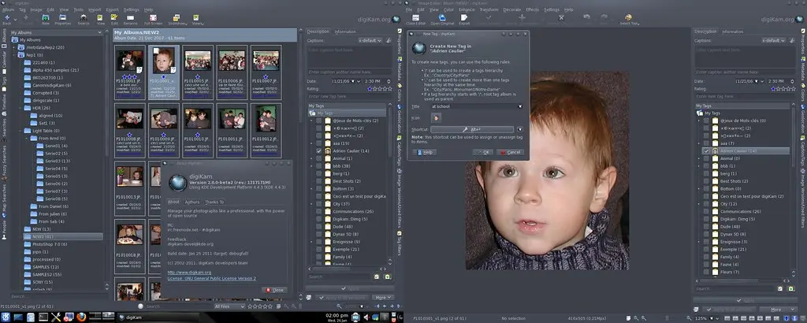Click Close Editor icon in image editor
The height and width of the screenshot is (323, 807).
(x=417, y=19)
